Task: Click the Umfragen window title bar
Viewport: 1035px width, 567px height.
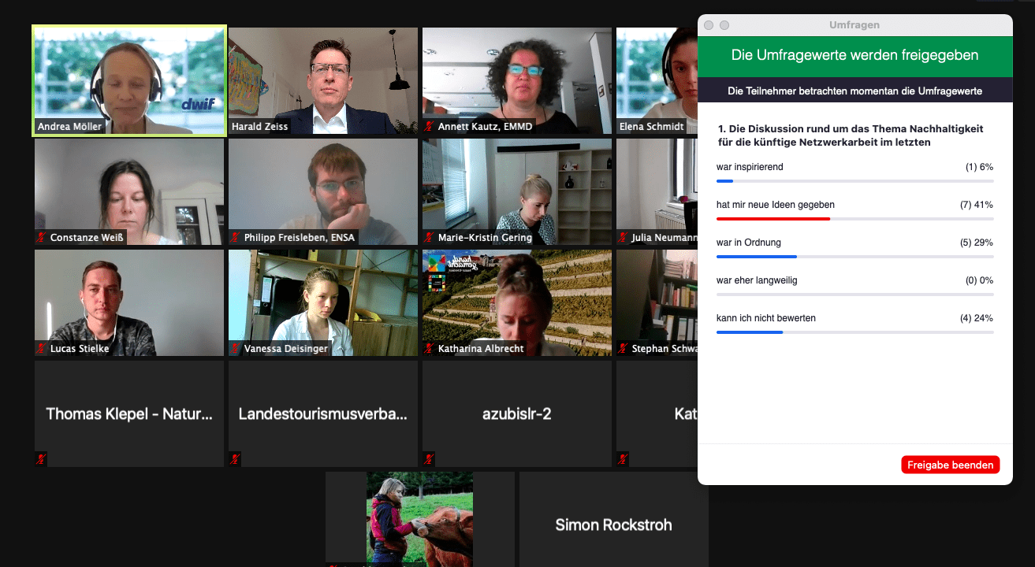Action: coord(855,25)
